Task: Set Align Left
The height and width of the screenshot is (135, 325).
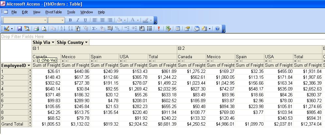Action: coord(95,20)
